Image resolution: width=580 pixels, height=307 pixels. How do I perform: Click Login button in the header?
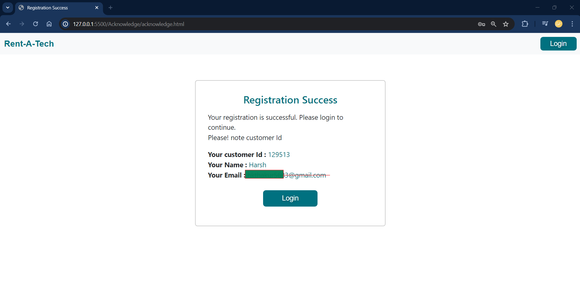click(558, 44)
